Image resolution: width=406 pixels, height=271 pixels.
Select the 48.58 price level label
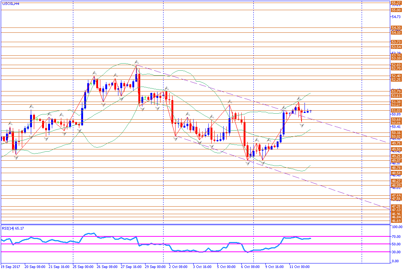(x=396, y=173)
